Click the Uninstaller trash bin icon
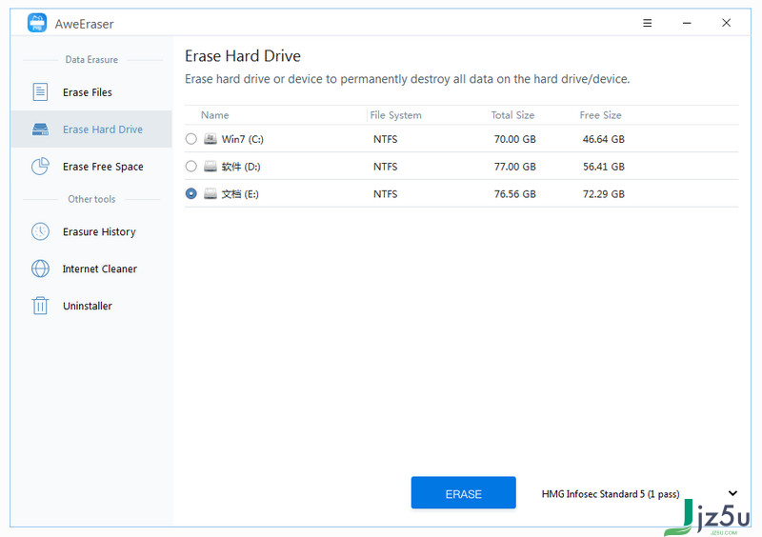 40,306
